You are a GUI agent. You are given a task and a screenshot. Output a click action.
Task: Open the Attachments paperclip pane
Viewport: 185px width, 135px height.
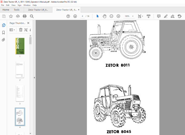tap(3, 40)
